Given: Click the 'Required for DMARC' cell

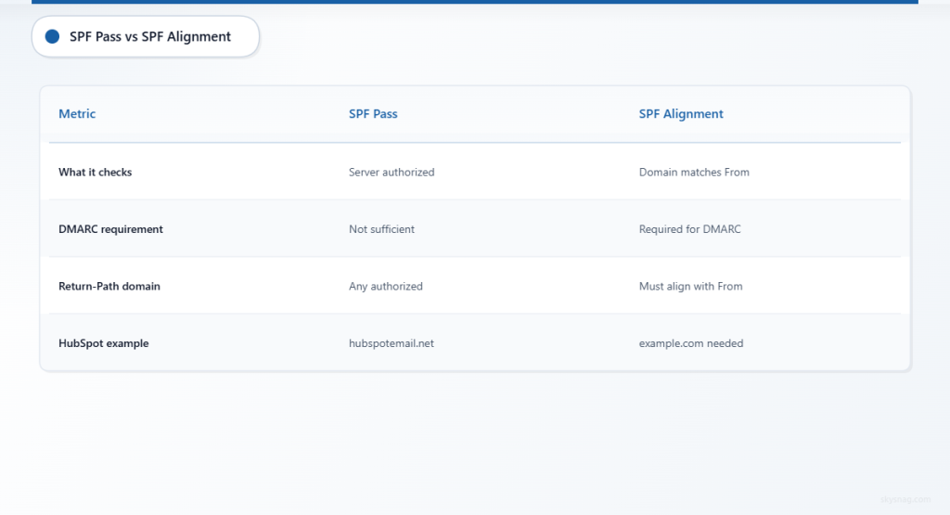Looking at the screenshot, I should tap(689, 229).
